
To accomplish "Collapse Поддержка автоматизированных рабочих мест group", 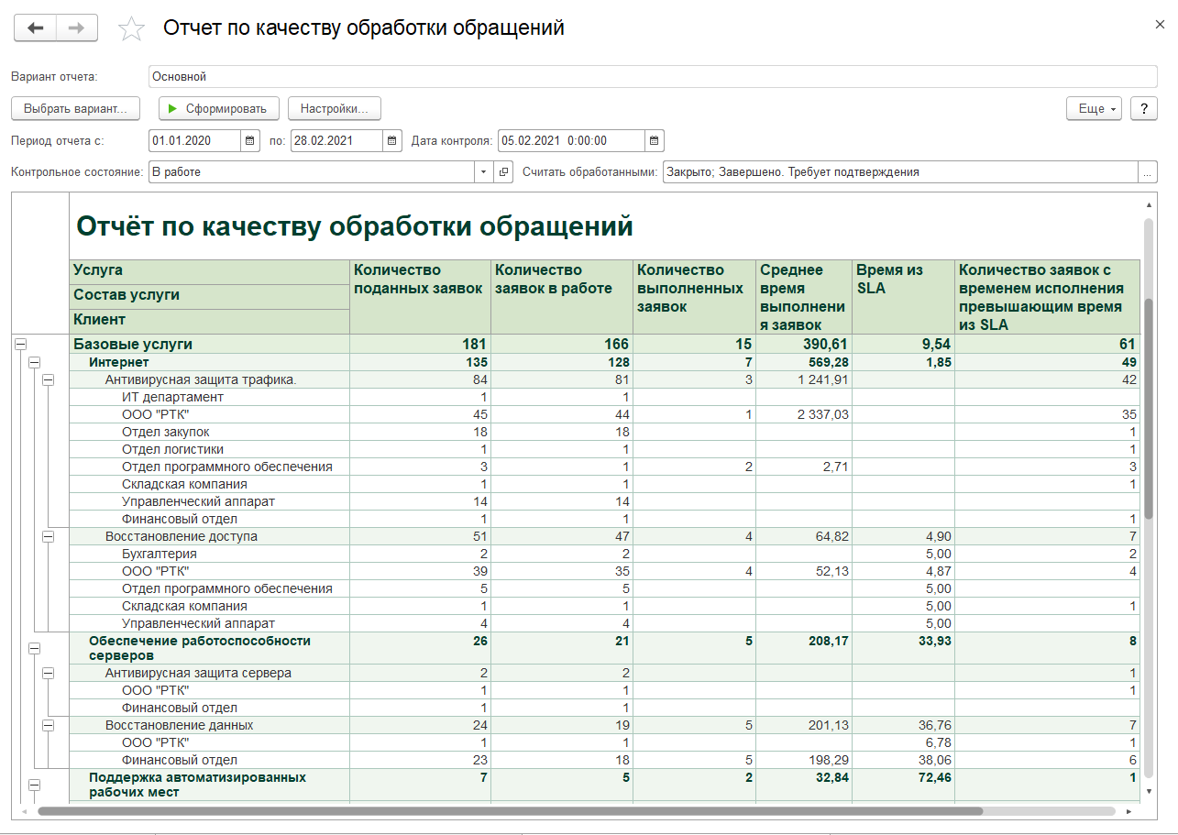I will 35,784.
